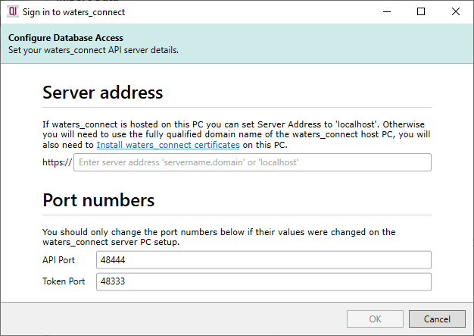Click the 'Token Port' label

(x=64, y=281)
